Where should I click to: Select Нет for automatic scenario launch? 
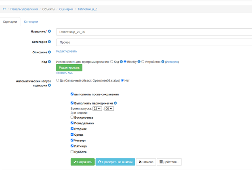click(x=122, y=80)
